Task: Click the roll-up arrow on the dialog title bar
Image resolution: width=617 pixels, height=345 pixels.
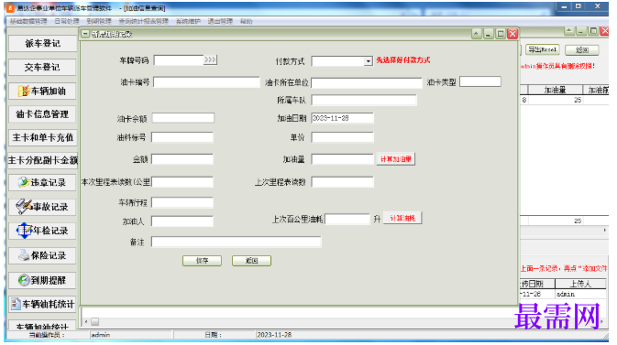Action: [x=477, y=34]
